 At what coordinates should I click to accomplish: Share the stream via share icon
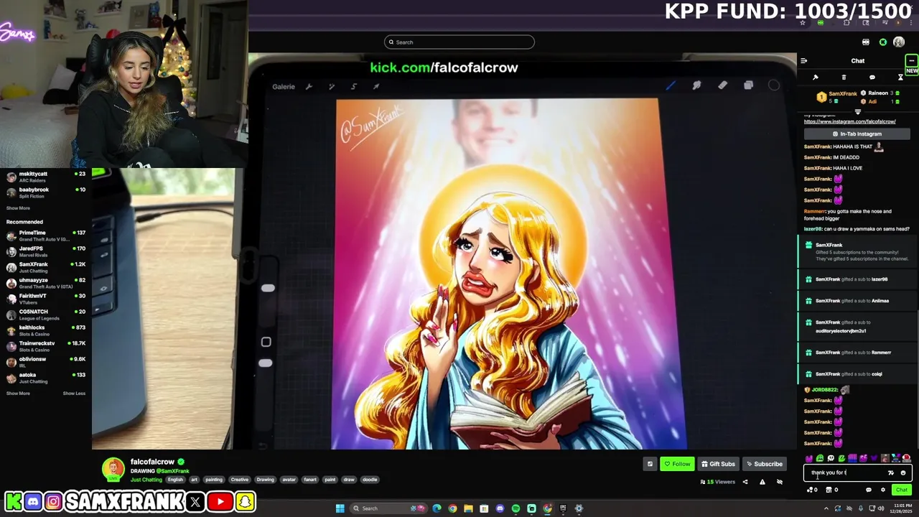click(745, 482)
